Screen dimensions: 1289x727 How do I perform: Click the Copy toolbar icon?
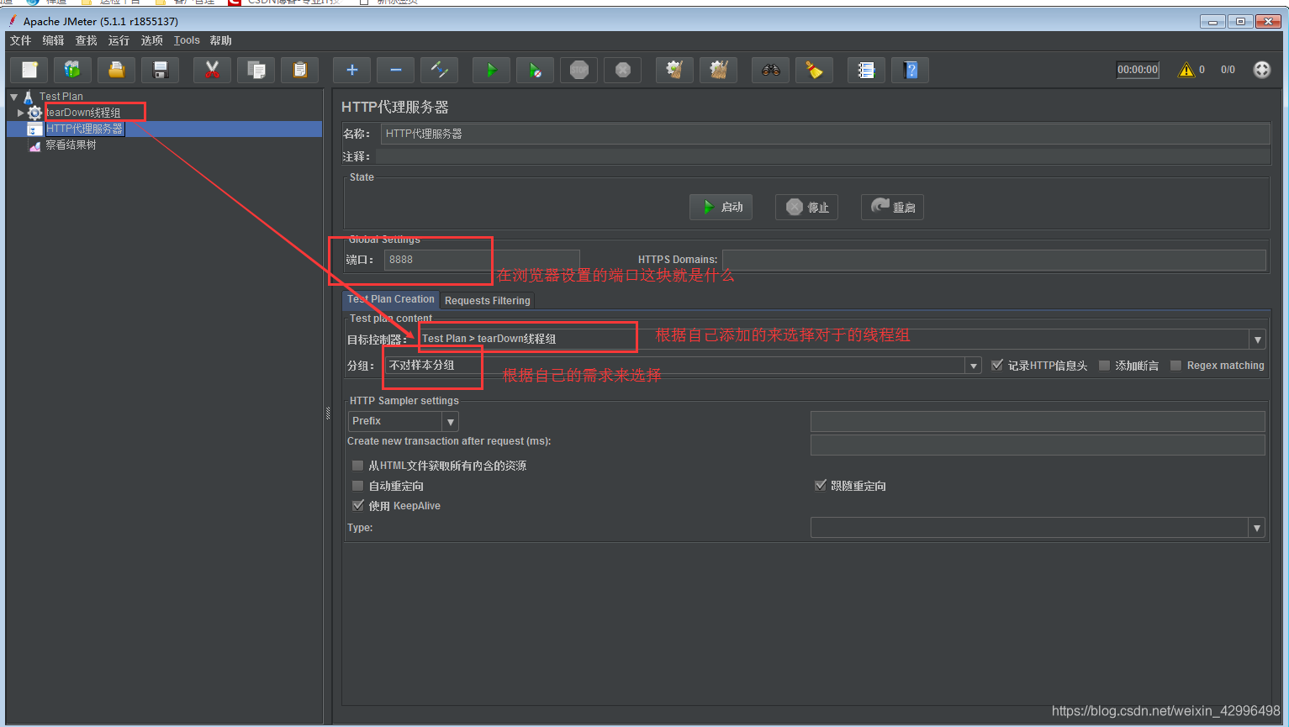[256, 70]
